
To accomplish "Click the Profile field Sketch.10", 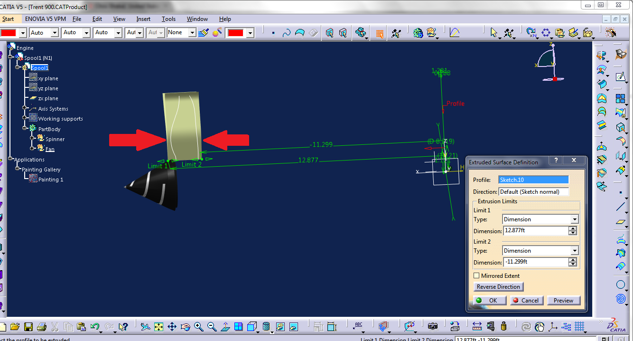I will [x=533, y=180].
